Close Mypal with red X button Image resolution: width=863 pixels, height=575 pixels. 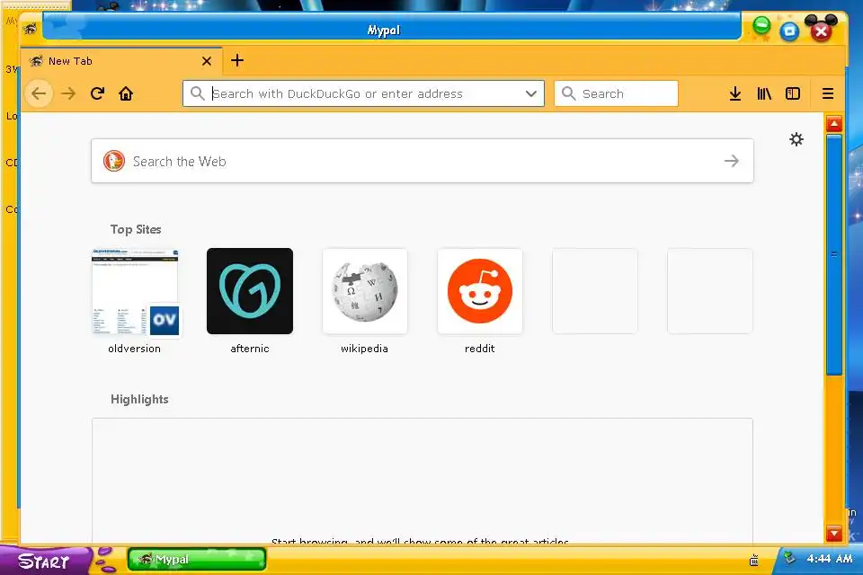coord(821,31)
